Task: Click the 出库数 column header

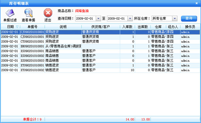Action: pyautogui.click(x=143, y=27)
